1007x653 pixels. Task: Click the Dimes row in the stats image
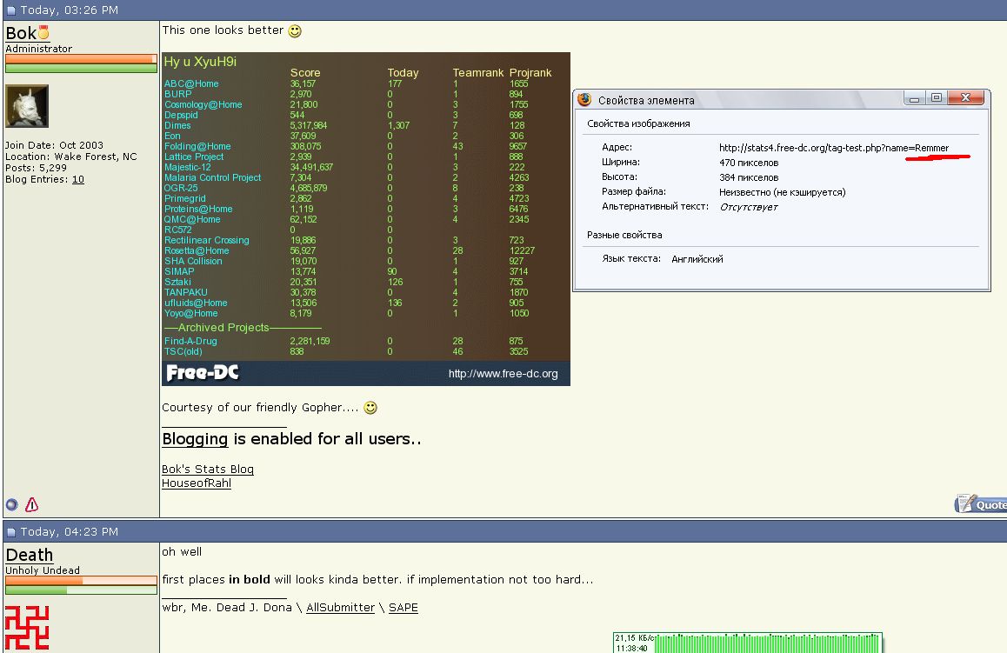coord(348,125)
